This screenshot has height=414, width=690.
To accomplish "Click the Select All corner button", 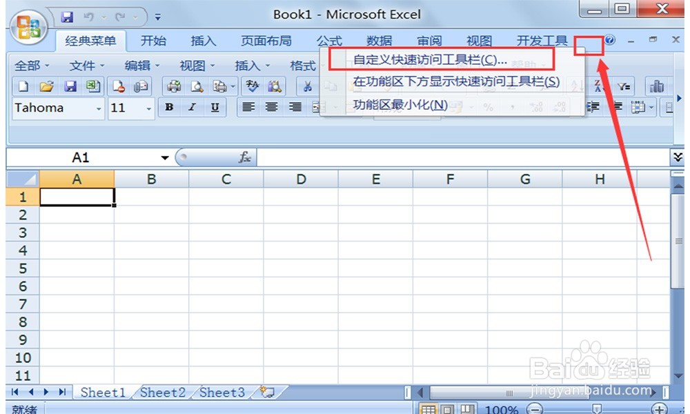I will [x=23, y=179].
